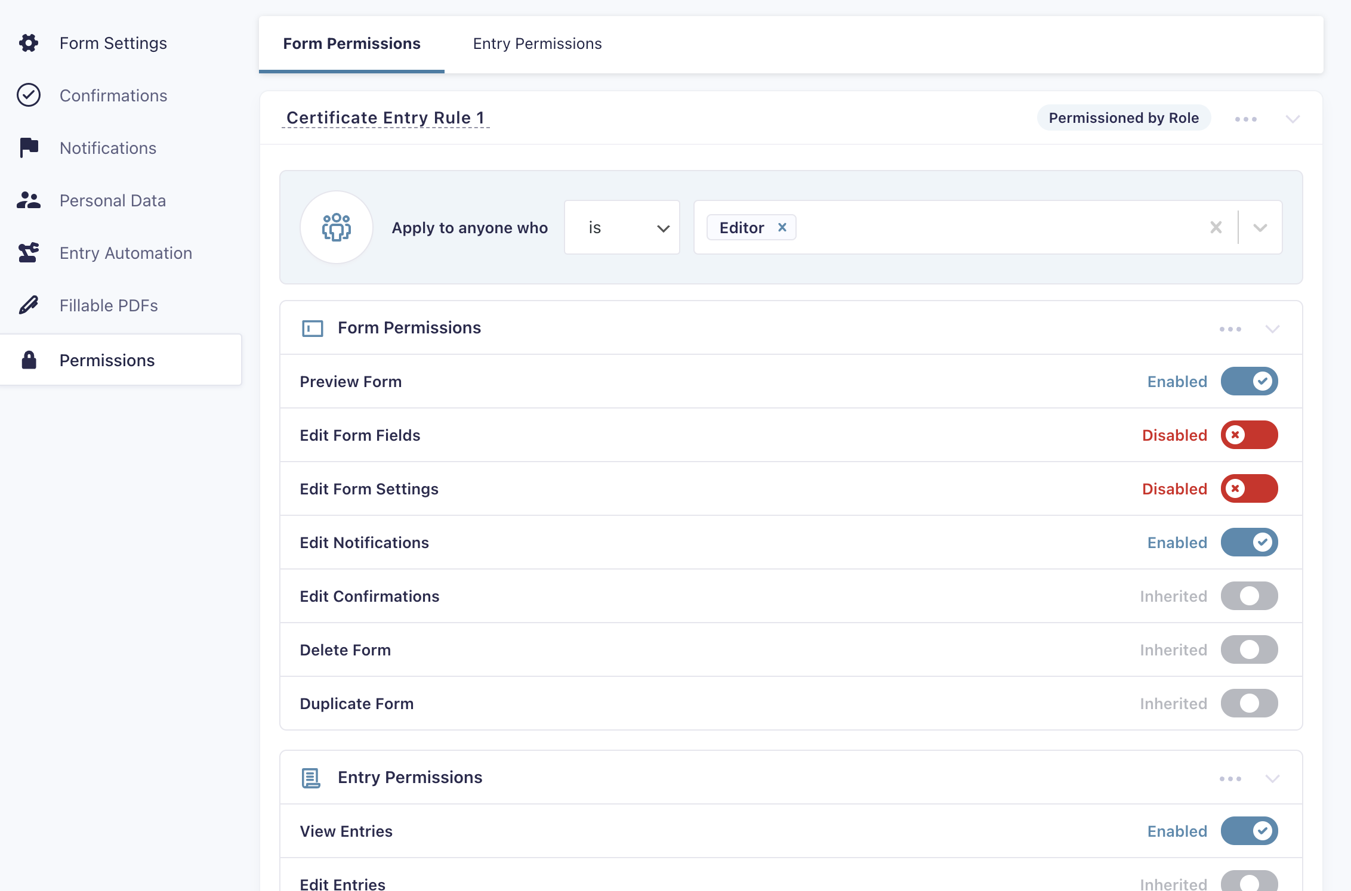Open the 'is' condition dropdown
Image resolution: width=1351 pixels, height=891 pixels.
[x=622, y=227]
